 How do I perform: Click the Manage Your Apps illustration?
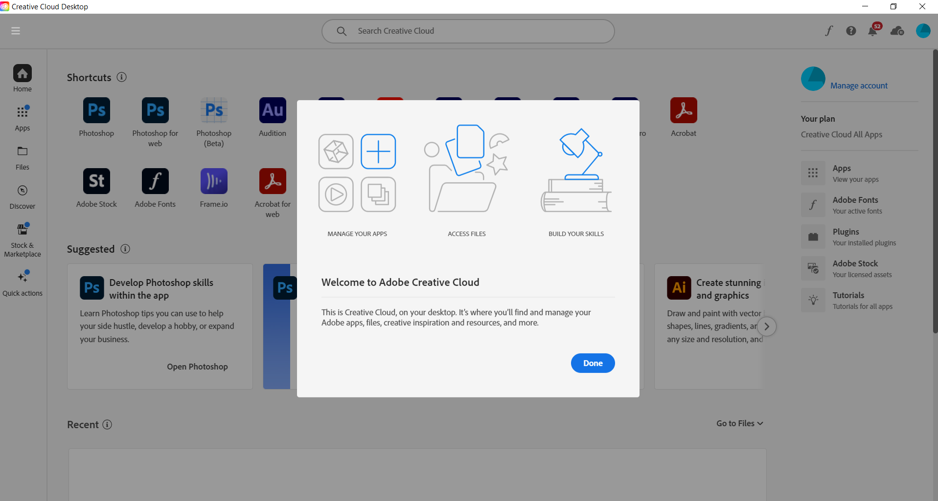coord(357,173)
